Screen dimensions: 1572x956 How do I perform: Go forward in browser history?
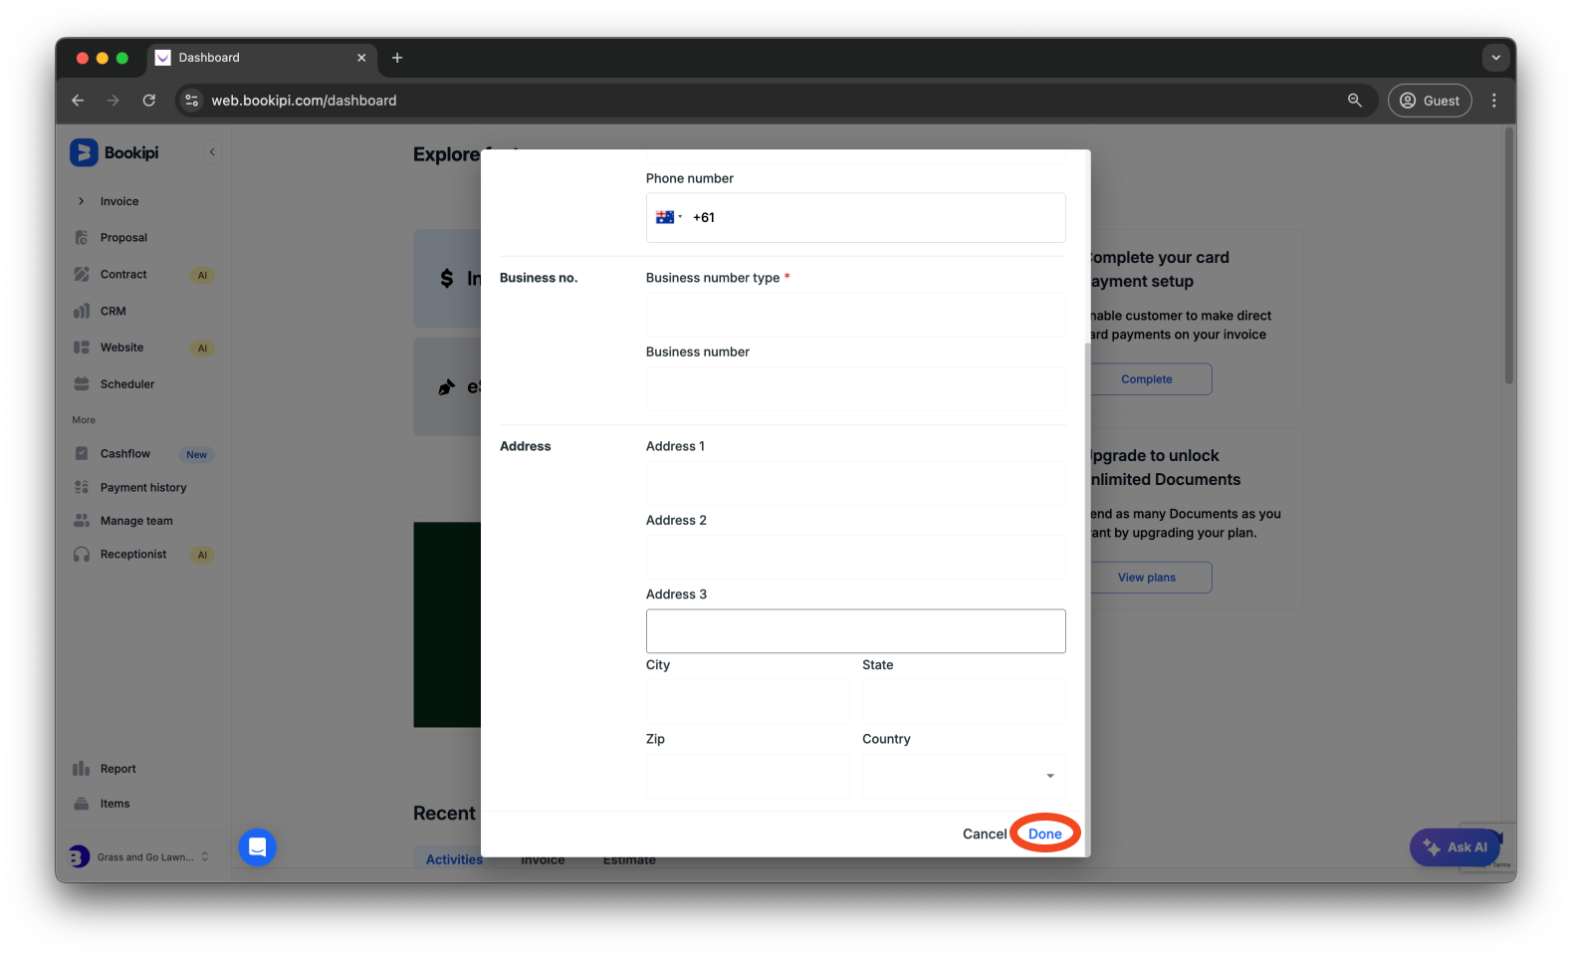113,101
